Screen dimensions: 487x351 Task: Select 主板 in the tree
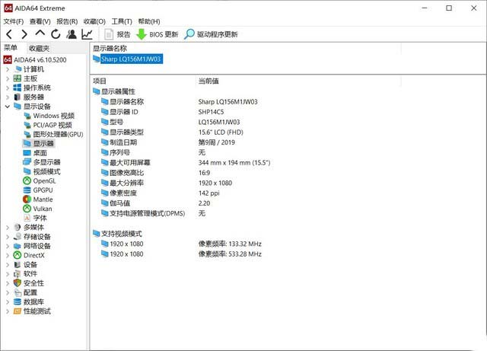[30, 78]
